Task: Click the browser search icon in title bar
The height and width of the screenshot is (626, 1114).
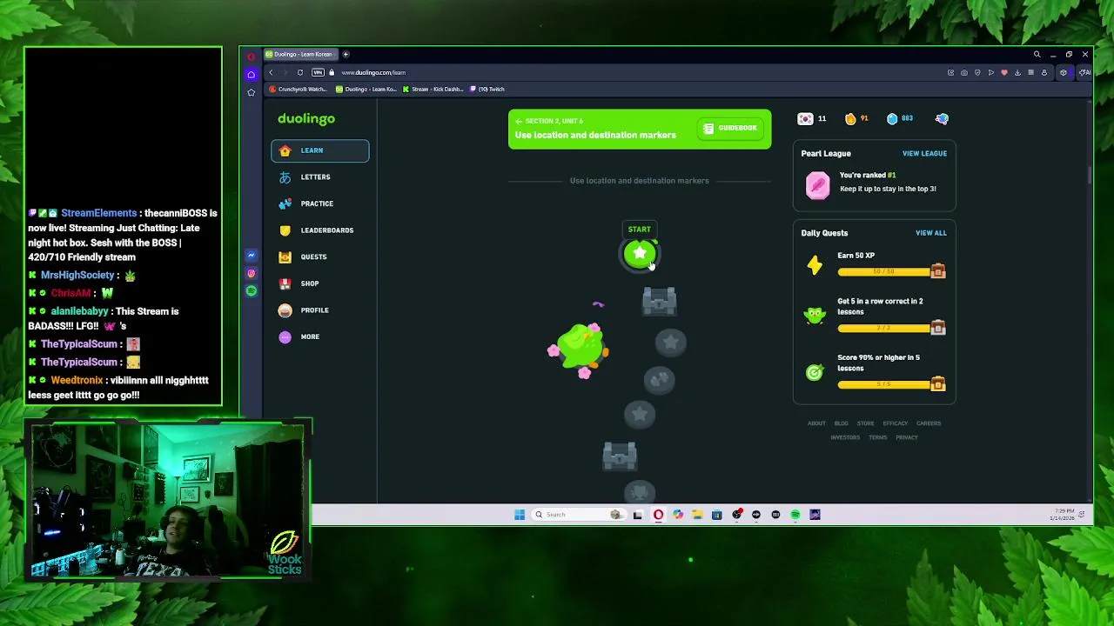Action: tap(1037, 55)
